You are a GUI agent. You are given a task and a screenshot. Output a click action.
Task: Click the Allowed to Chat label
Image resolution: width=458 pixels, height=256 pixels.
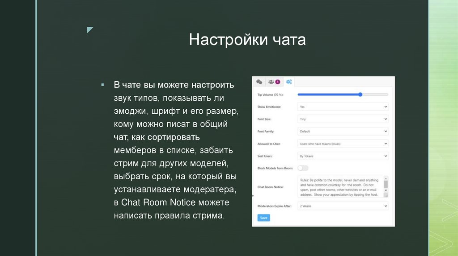269,144
